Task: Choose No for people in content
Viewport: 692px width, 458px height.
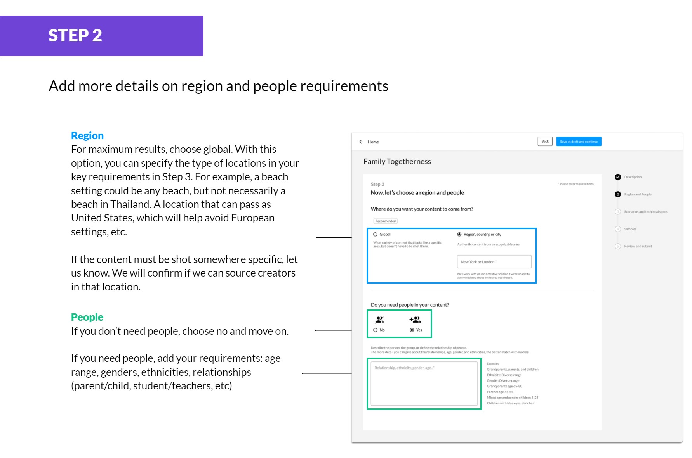Action: point(376,330)
